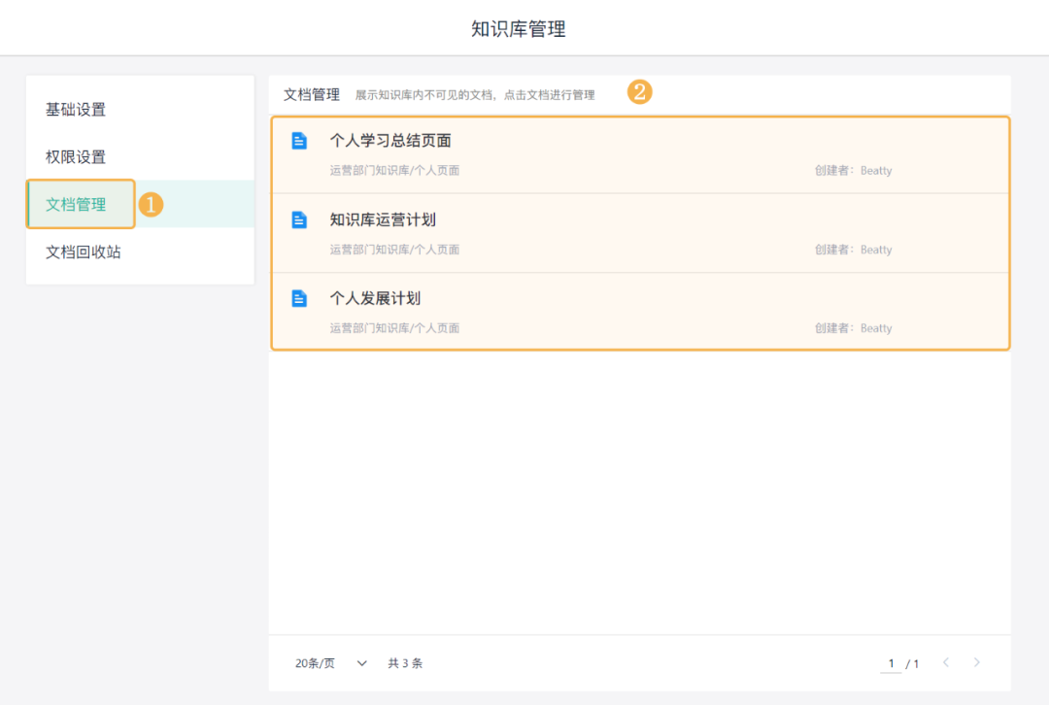Open the 文档回收站 section
Screen dimensions: 1049x705
pos(81,251)
